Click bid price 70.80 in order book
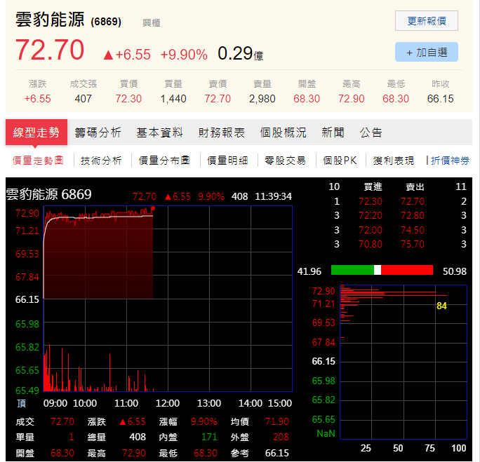The width and height of the screenshot is (480, 462). [370, 244]
